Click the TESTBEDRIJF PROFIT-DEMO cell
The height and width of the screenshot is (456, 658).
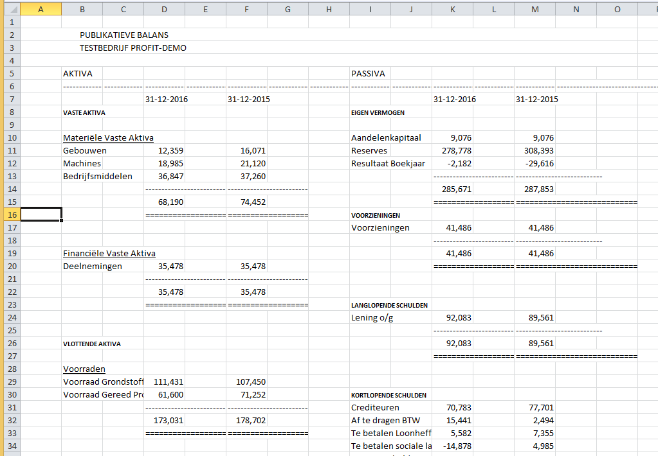133,48
